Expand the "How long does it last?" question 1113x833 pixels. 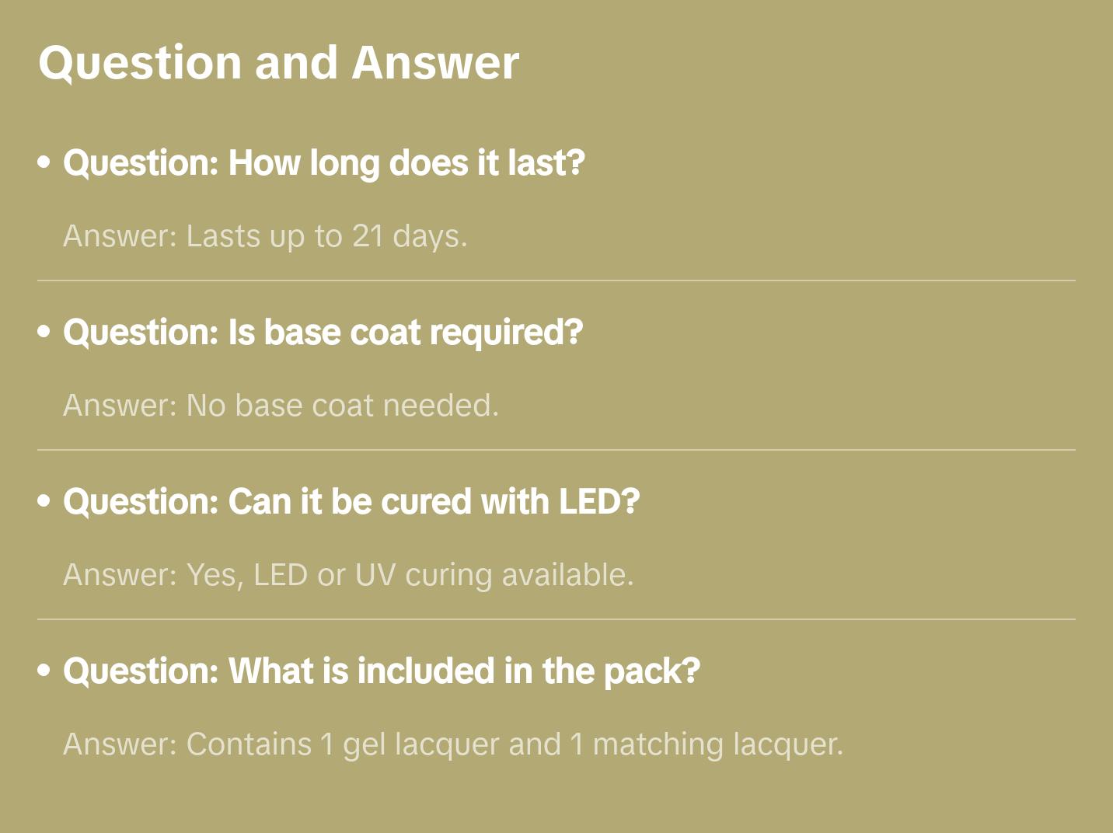click(x=323, y=163)
